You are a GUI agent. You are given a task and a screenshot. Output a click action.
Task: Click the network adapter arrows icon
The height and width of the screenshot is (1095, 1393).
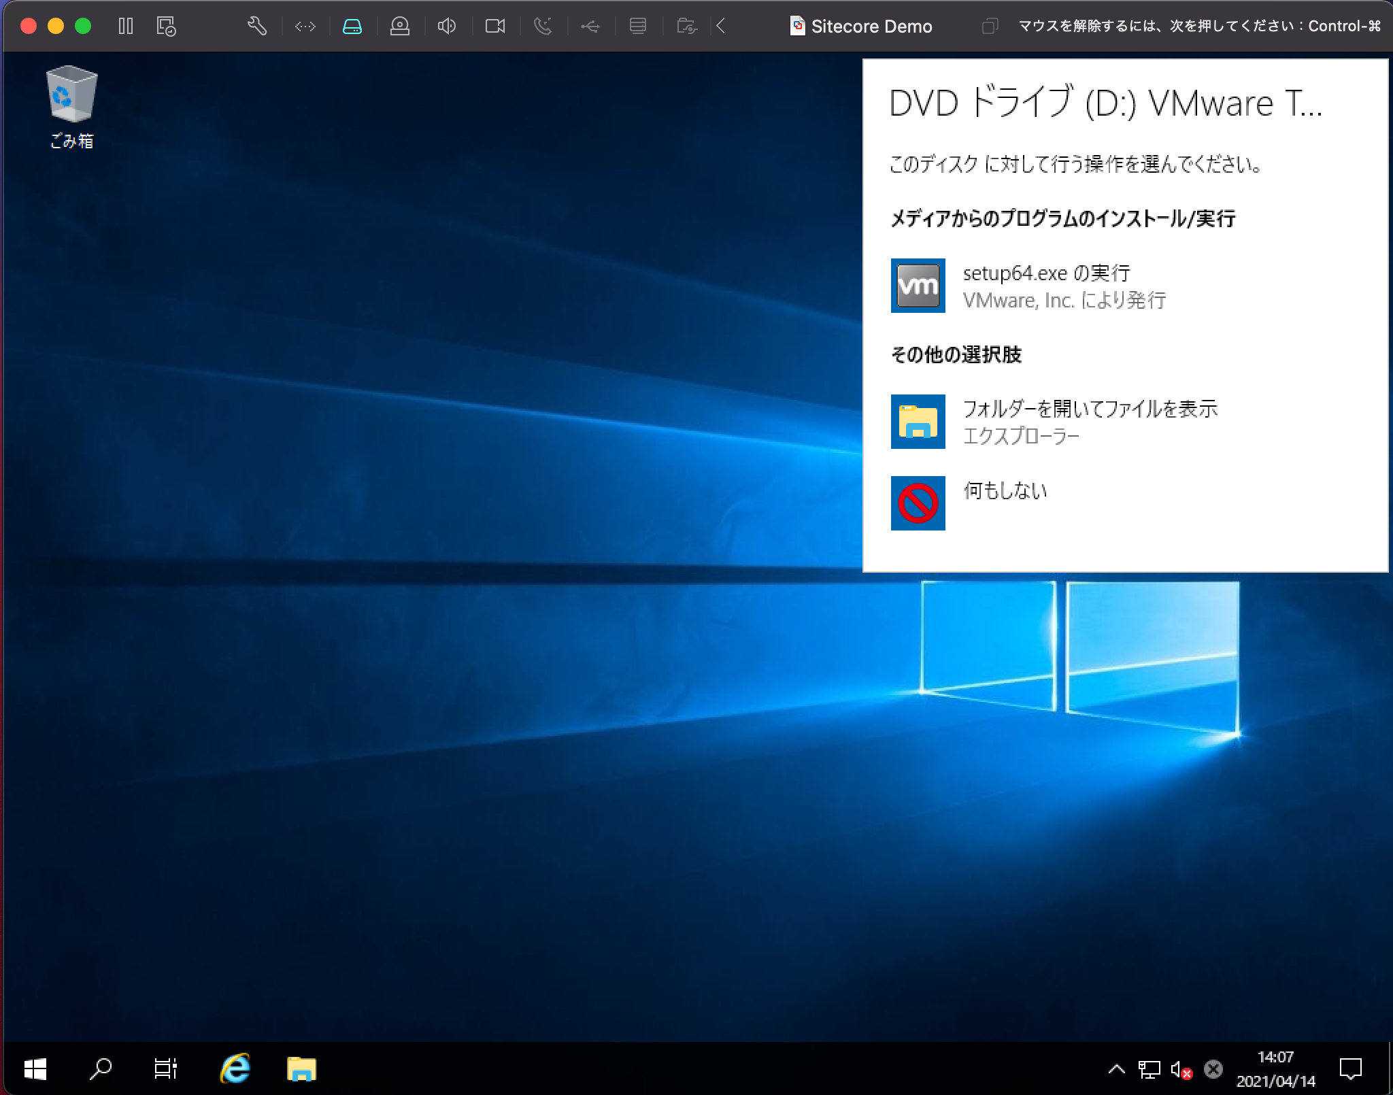click(x=305, y=27)
